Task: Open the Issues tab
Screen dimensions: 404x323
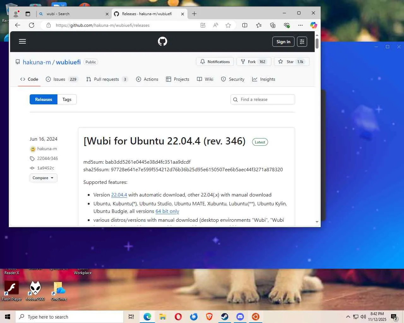Action: tap(62, 79)
